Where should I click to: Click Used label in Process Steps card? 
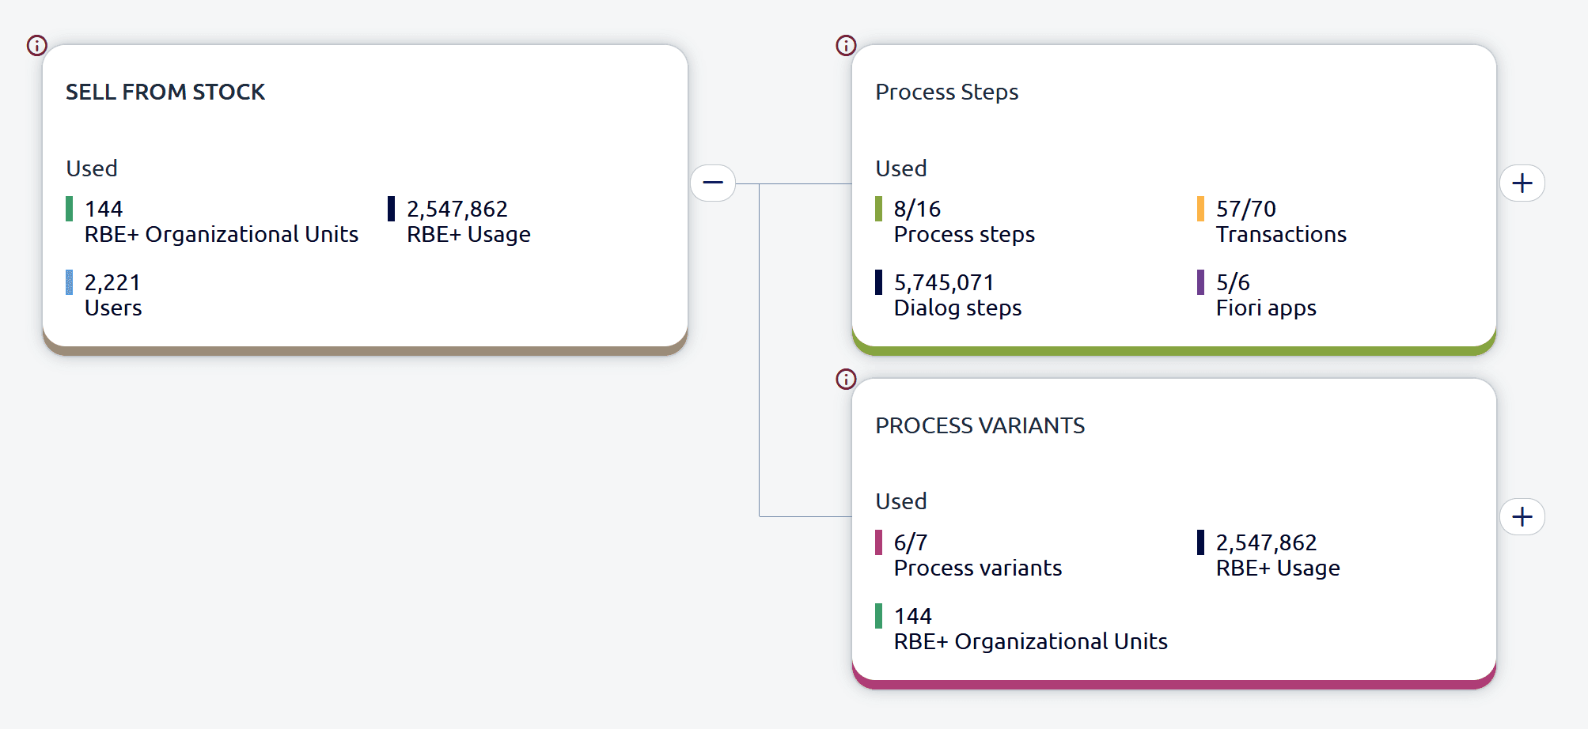pyautogui.click(x=901, y=168)
